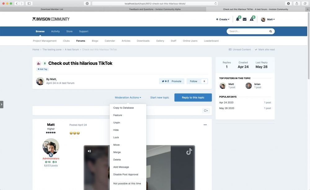Switch to the Feedback and Questions browser tab
Image resolution: width=310 pixels, height=190 pixels.
click(x=155, y=9)
